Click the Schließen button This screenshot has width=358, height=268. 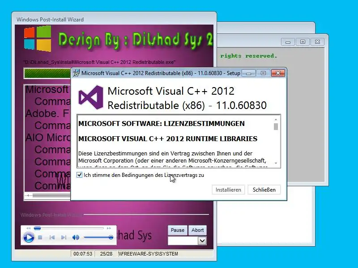[264, 189]
